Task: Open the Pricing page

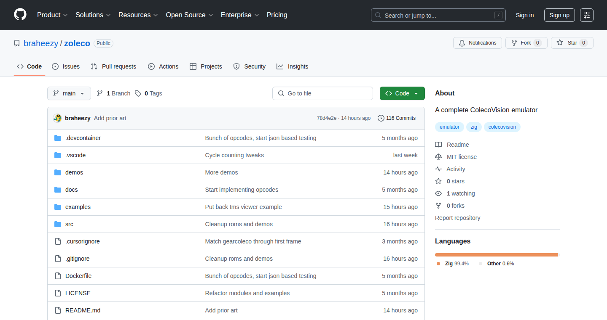Action: coord(277,15)
